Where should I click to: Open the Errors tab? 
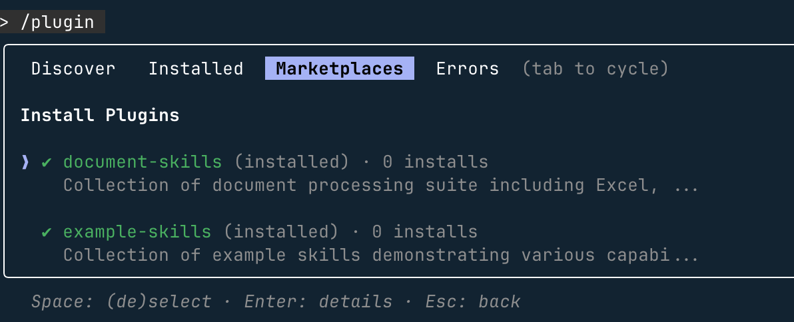tap(467, 69)
